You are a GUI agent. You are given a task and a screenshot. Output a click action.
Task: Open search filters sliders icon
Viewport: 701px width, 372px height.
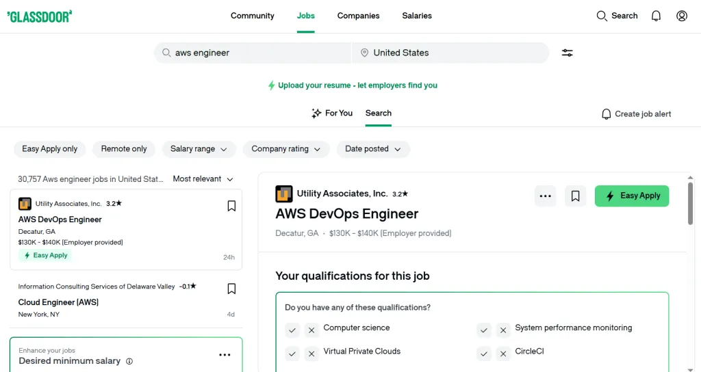tap(568, 53)
